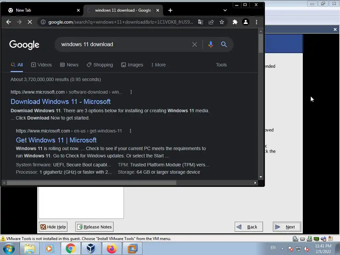The image size is (340, 255).
Task: Open the Chrome three-dot menu
Action: tap(256, 22)
